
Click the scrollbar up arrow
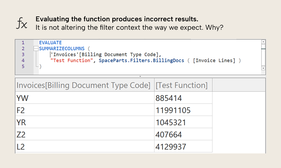[x=263, y=42]
